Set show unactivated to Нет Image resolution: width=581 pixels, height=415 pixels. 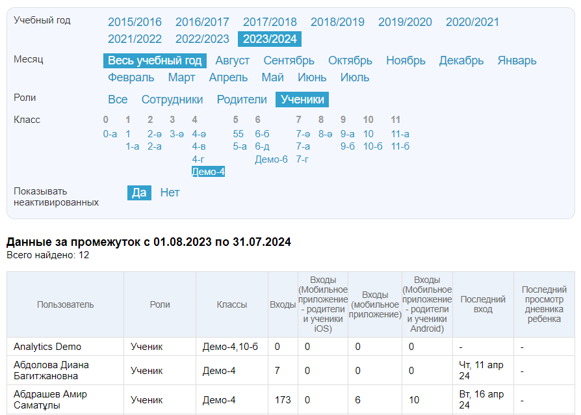pyautogui.click(x=170, y=193)
